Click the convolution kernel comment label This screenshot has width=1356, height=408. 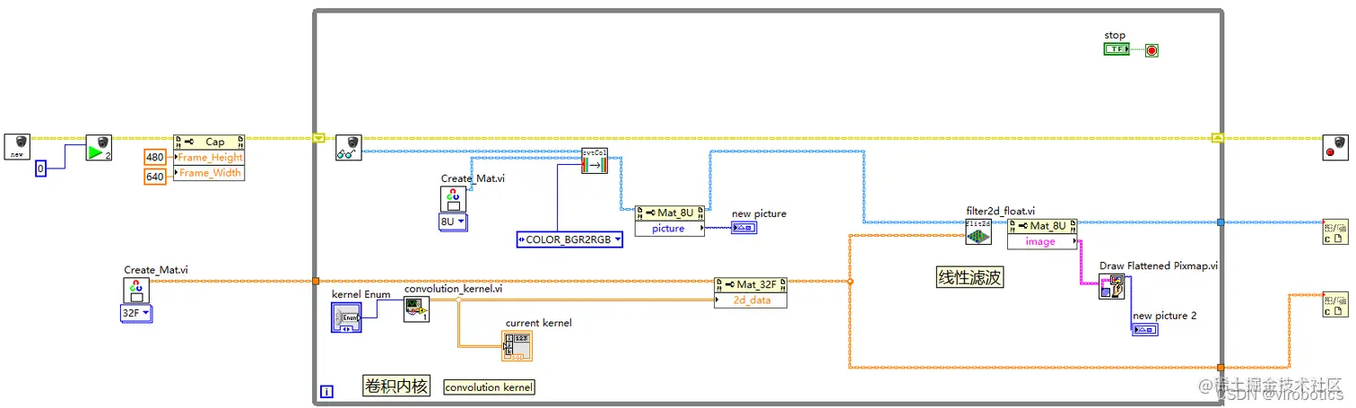coord(490,387)
